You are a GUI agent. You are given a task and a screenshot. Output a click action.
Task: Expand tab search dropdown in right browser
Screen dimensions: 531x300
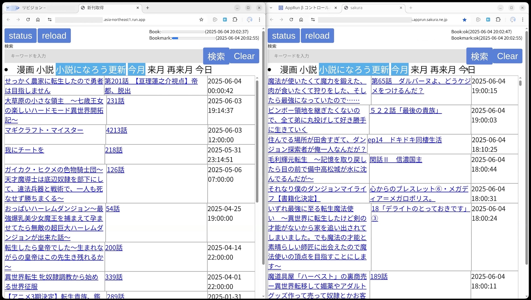coord(271,8)
